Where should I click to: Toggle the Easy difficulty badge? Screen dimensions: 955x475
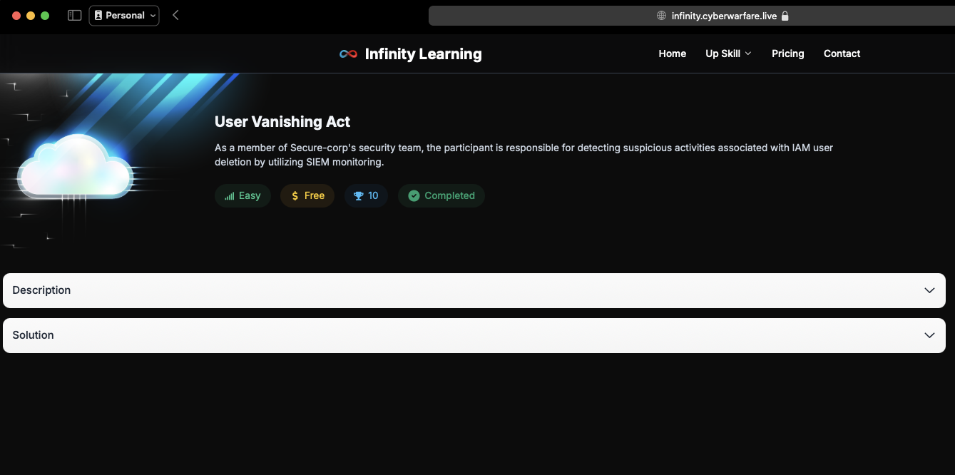point(242,195)
